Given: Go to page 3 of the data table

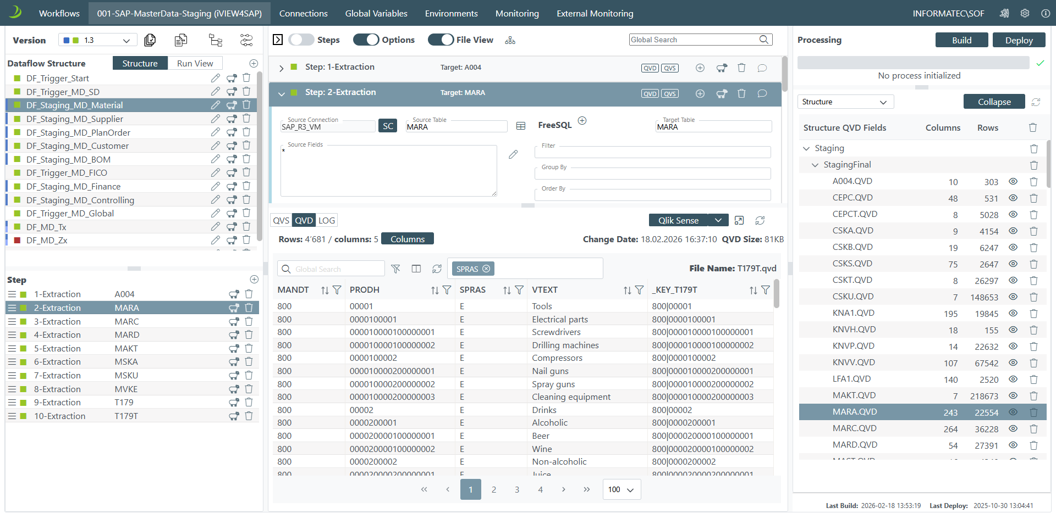Looking at the screenshot, I should [517, 489].
